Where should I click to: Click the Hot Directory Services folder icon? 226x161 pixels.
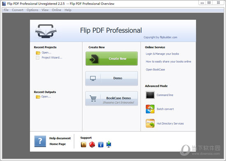pyautogui.click(x=150, y=124)
